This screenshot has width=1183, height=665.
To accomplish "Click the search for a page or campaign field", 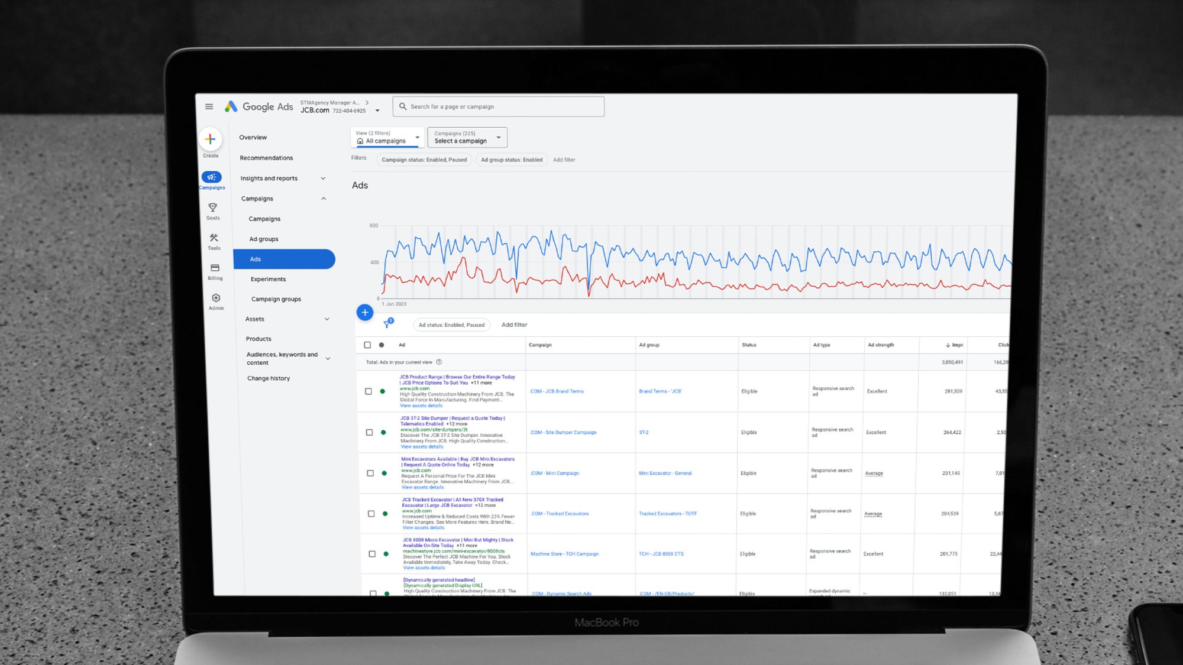I will tap(499, 106).
